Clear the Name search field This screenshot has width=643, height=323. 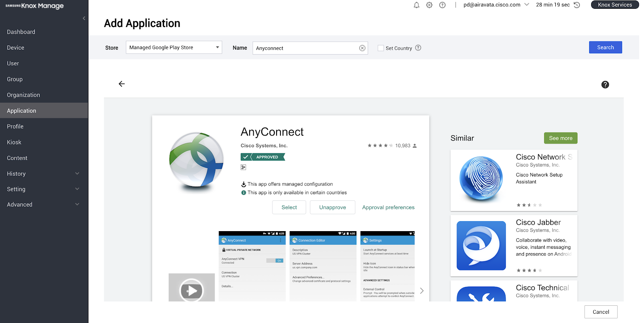pyautogui.click(x=362, y=48)
